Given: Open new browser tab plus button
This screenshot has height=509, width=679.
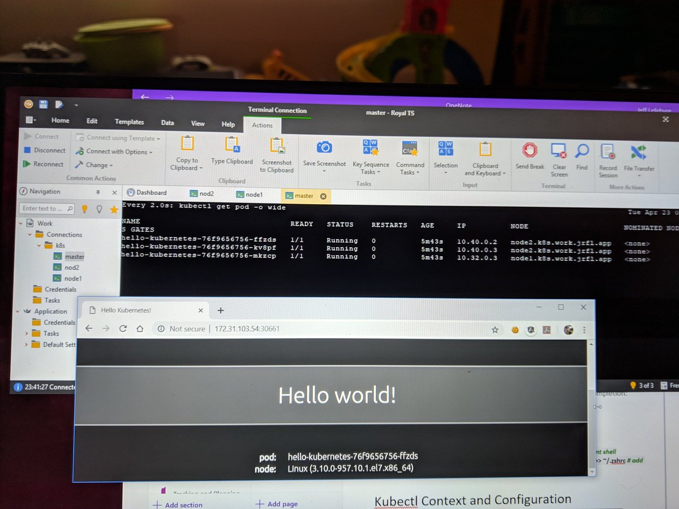Looking at the screenshot, I should click(221, 310).
